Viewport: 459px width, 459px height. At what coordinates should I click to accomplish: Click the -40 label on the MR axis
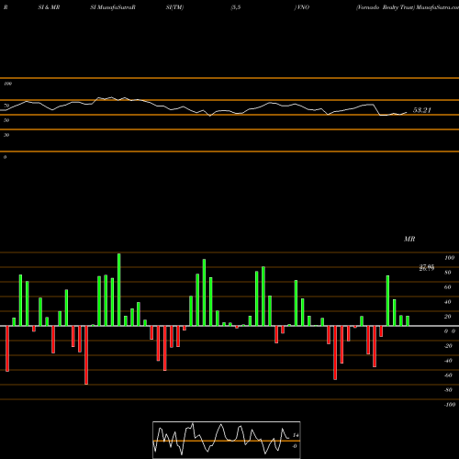[x=448, y=361]
